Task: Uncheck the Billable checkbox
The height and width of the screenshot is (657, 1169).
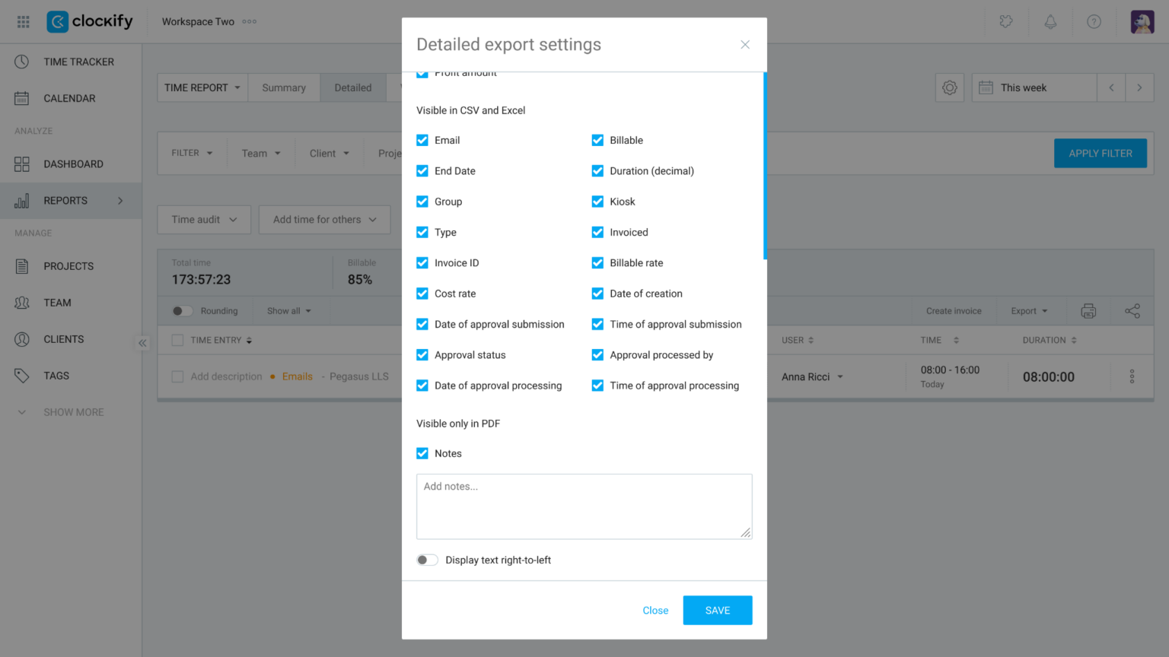Action: [x=597, y=140]
